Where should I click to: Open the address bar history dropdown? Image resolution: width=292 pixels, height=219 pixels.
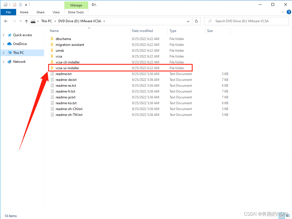tap(188, 21)
